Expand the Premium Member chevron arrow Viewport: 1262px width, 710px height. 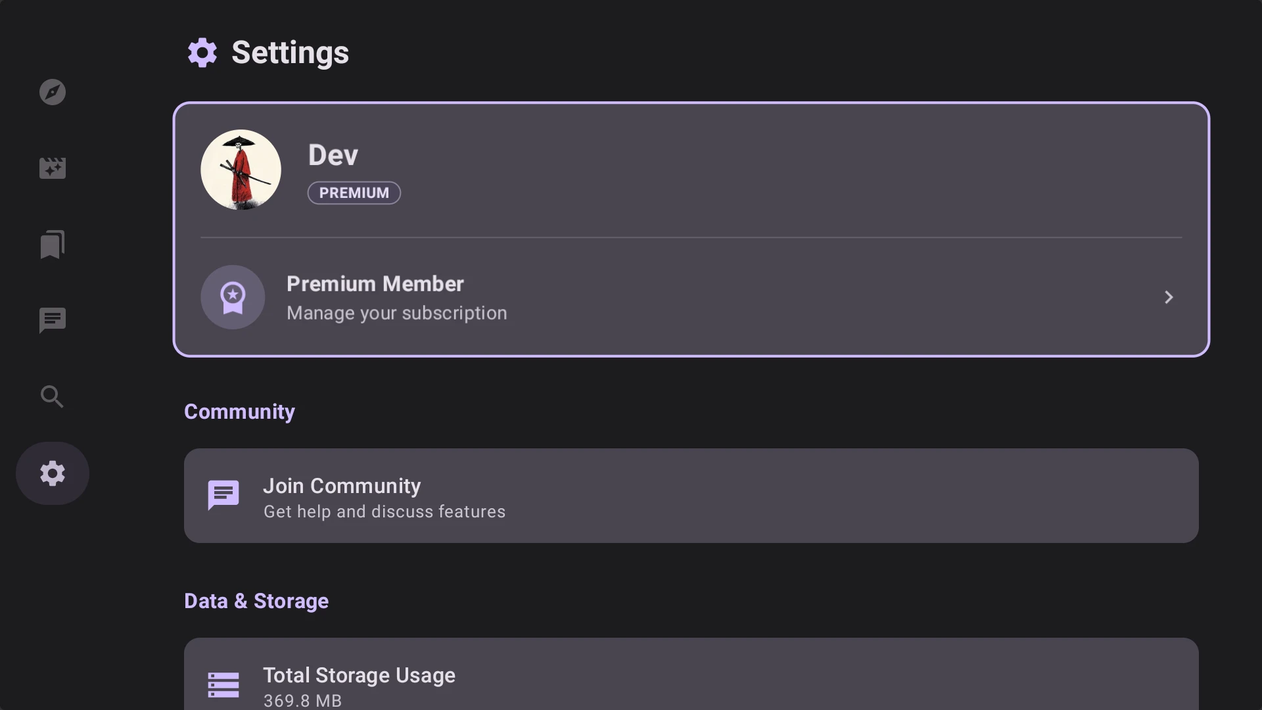click(x=1169, y=297)
